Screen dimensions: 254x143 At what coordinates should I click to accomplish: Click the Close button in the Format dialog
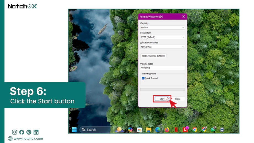(x=178, y=99)
